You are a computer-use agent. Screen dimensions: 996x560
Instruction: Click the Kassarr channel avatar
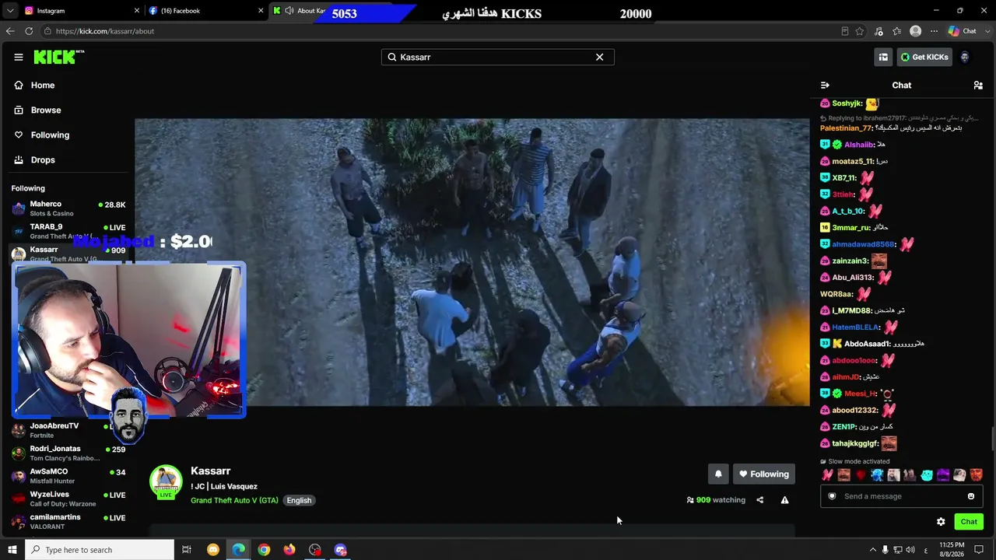166,481
